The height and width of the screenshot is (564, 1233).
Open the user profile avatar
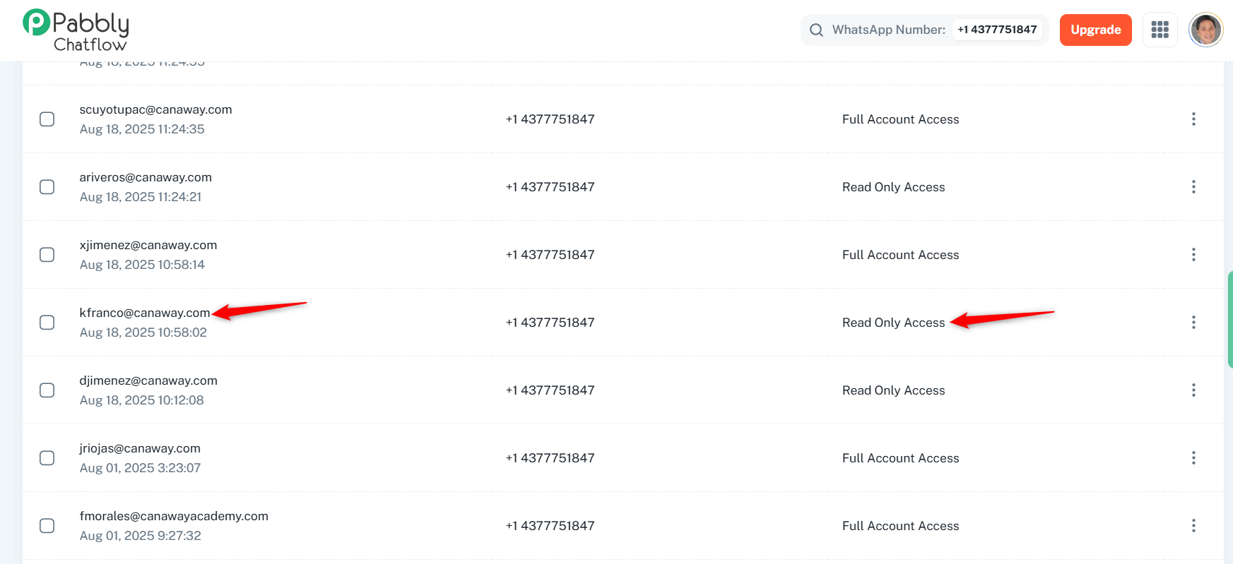point(1205,30)
